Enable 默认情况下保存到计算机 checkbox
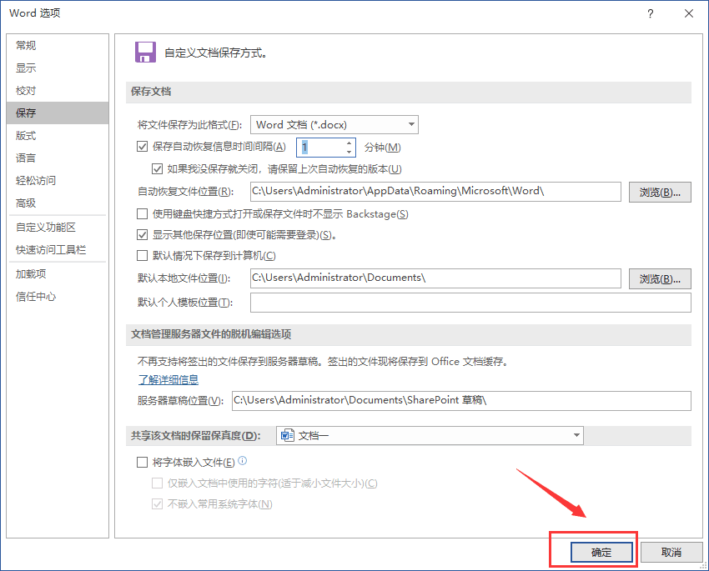709x571 pixels. pyautogui.click(x=142, y=256)
